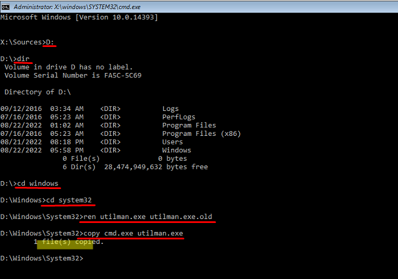Click the Microsoft Windows version line
398x279 pixels.
pyautogui.click(x=79, y=18)
